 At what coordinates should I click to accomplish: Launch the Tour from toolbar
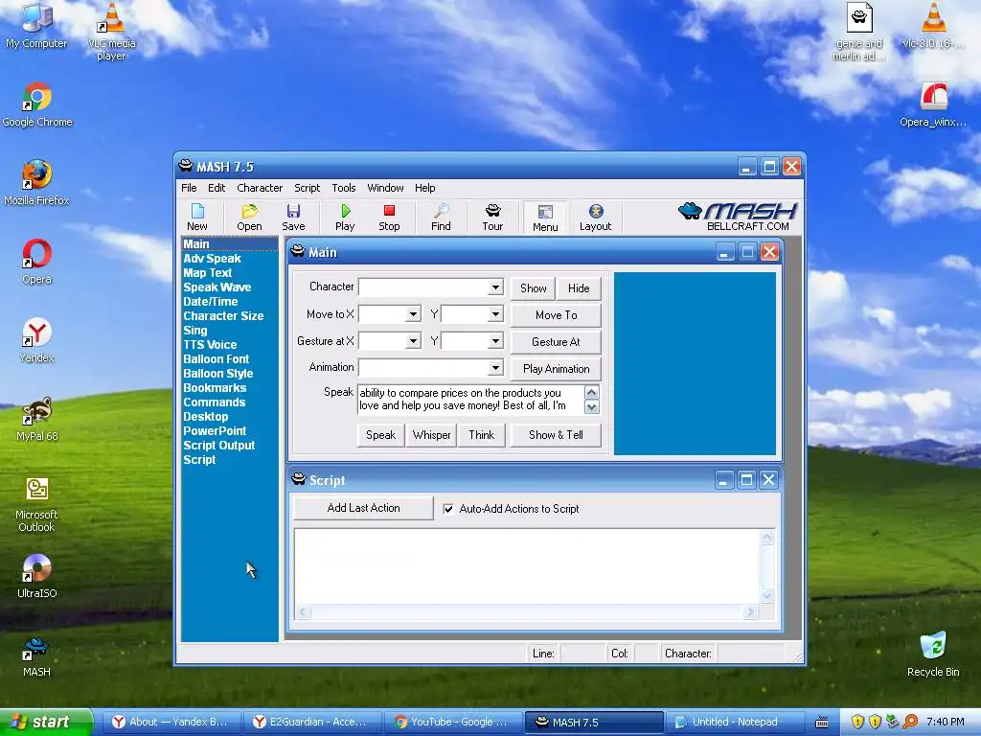click(492, 218)
